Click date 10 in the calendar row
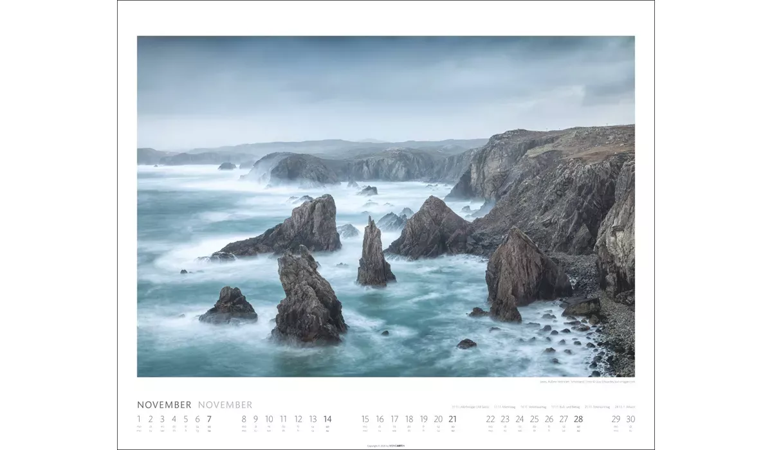The height and width of the screenshot is (450, 772). pyautogui.click(x=269, y=419)
